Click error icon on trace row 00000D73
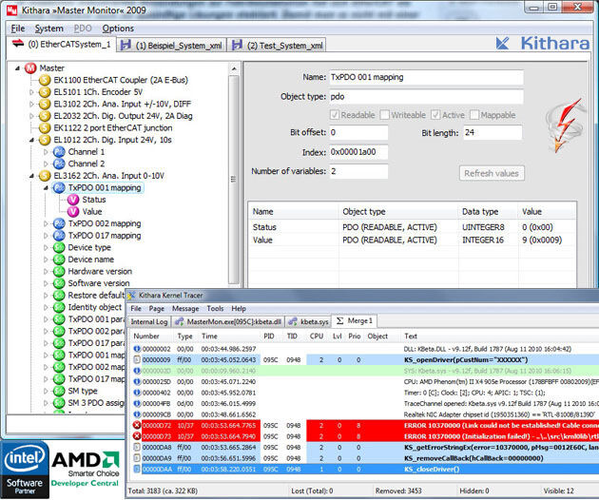599x500 pixels. (x=136, y=436)
